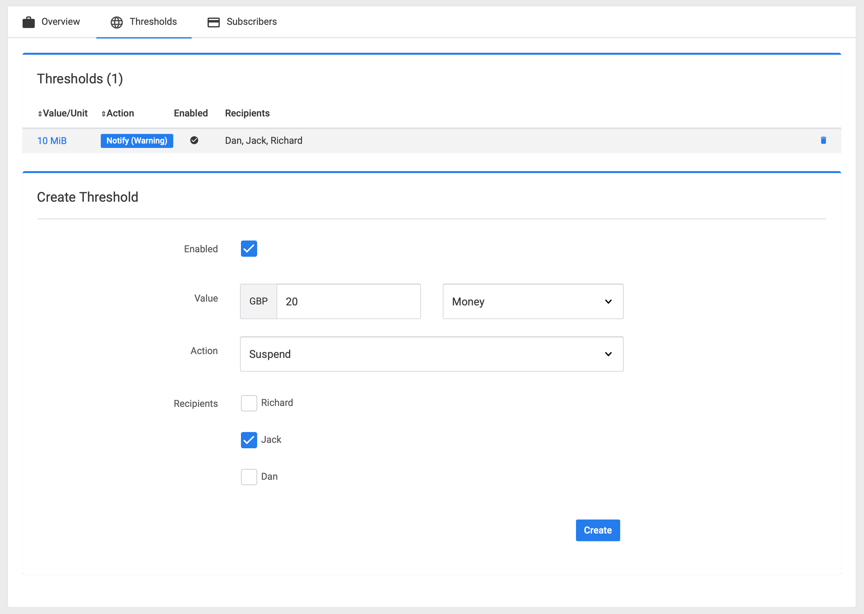864x614 pixels.
Task: Focus the Value input field showing 20
Action: click(349, 301)
